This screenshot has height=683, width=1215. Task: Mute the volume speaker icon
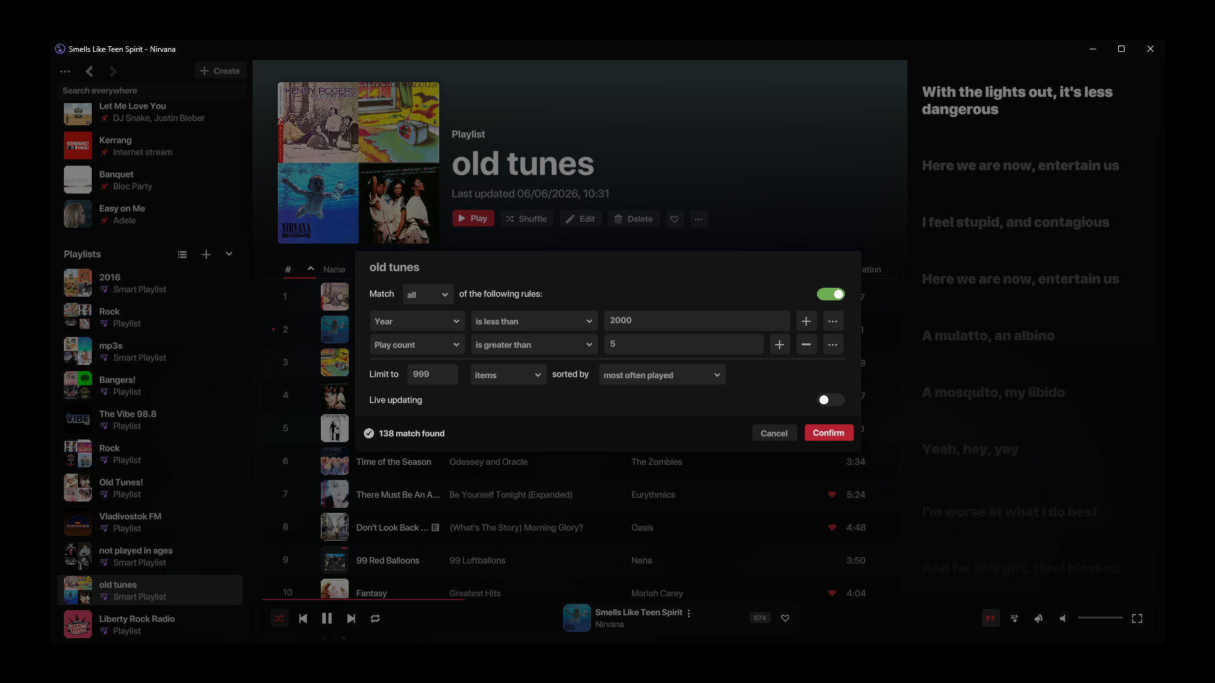(1062, 618)
